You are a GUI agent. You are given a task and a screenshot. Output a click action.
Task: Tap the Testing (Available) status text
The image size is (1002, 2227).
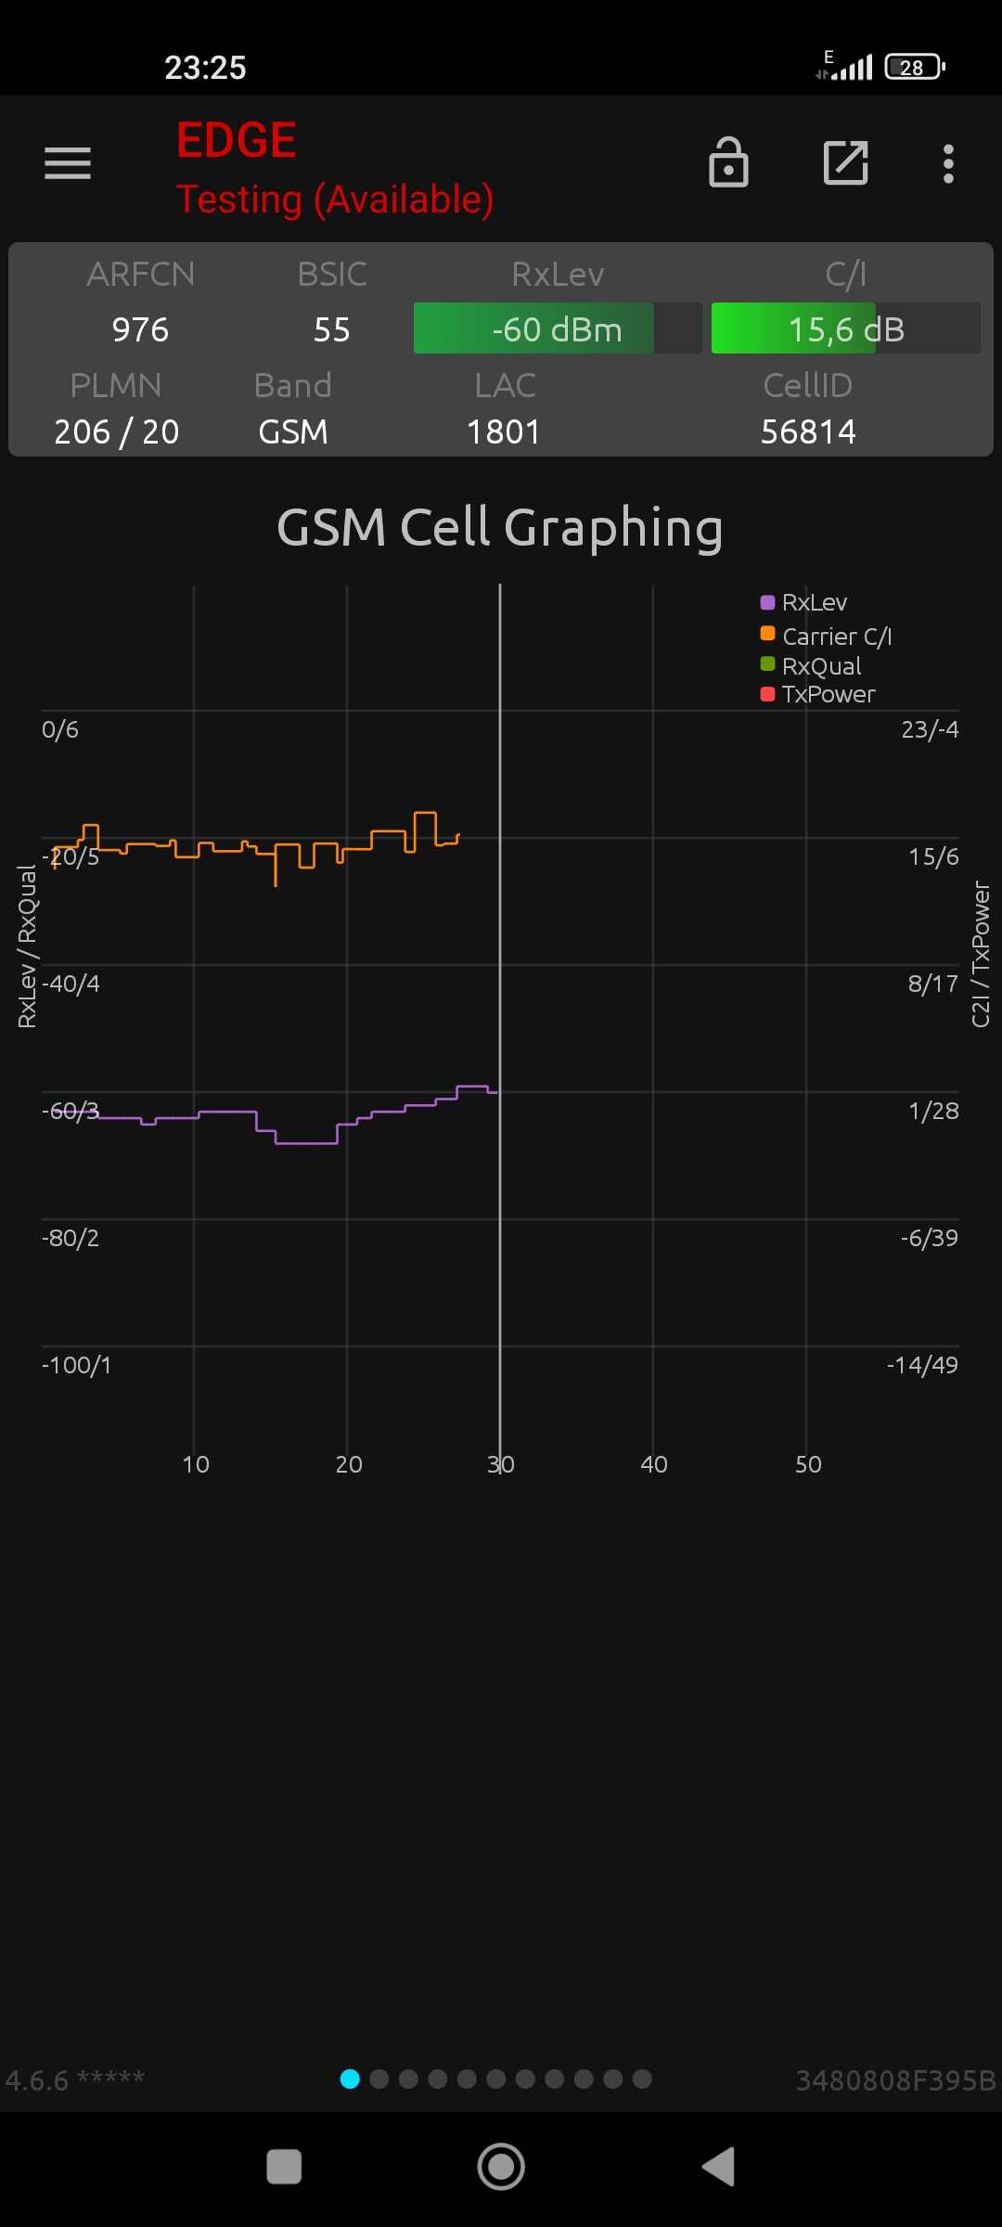click(x=335, y=200)
